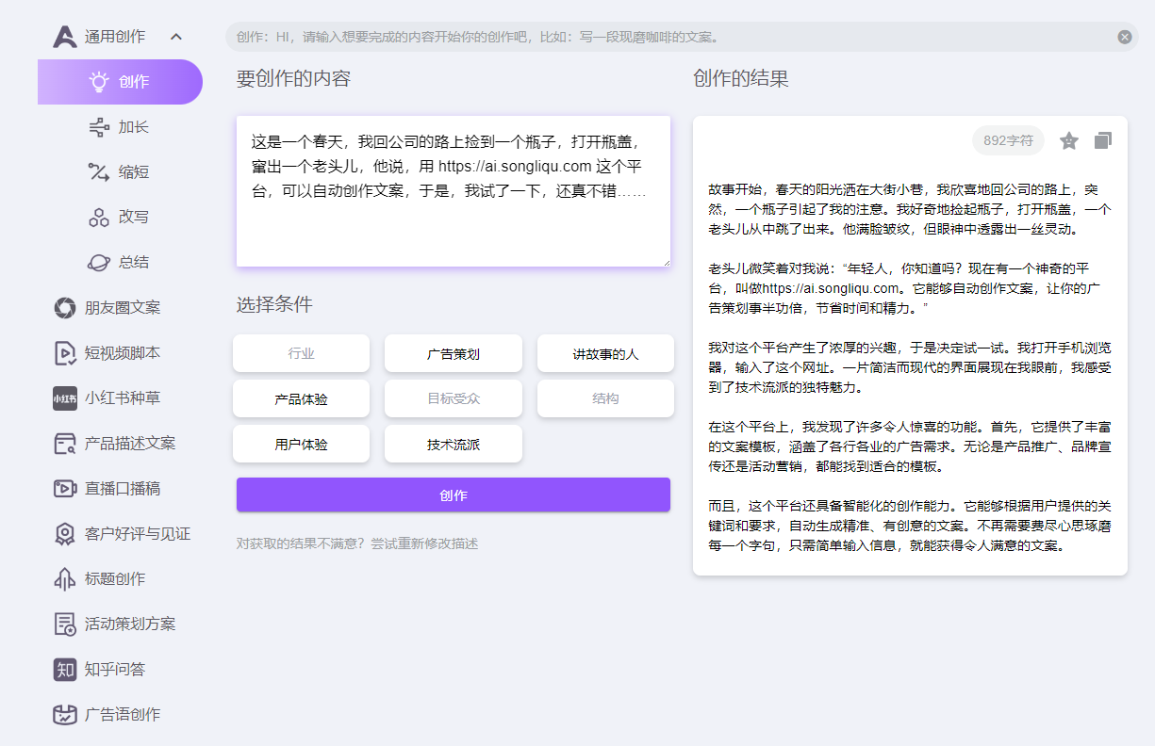Click the 选择条件 heading
This screenshot has width=1155, height=746.
click(x=274, y=304)
